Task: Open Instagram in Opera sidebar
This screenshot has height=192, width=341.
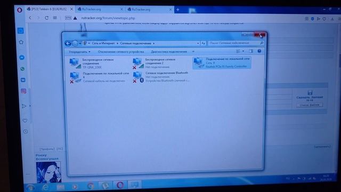Action: (23, 91)
